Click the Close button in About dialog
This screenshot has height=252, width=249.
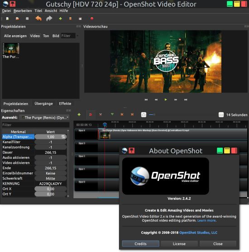point(218,244)
